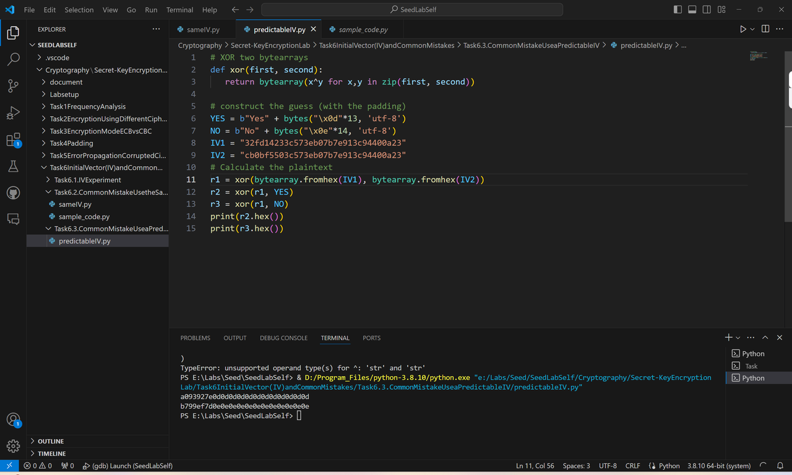Open the Terminal menu
The width and height of the screenshot is (792, 475).
point(179,10)
